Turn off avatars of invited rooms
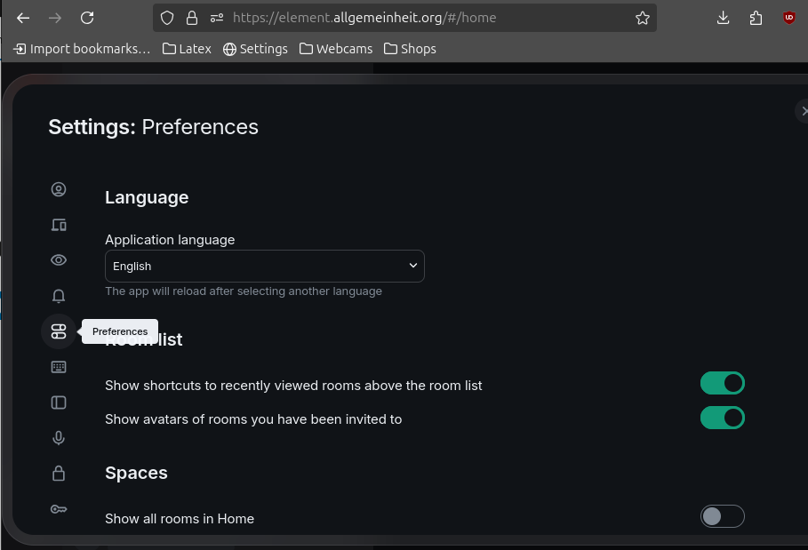Viewport: 808px width, 550px height. tap(722, 418)
